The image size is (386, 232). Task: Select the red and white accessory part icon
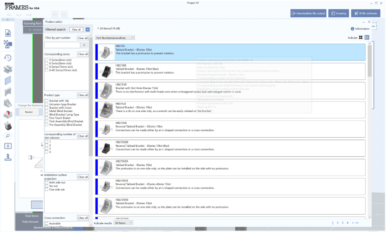(8, 114)
